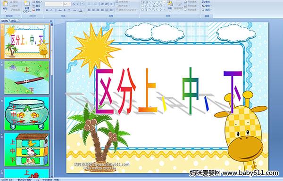
Task: Open the Arrange 排列 menu icon
Action: click(x=170, y=5)
